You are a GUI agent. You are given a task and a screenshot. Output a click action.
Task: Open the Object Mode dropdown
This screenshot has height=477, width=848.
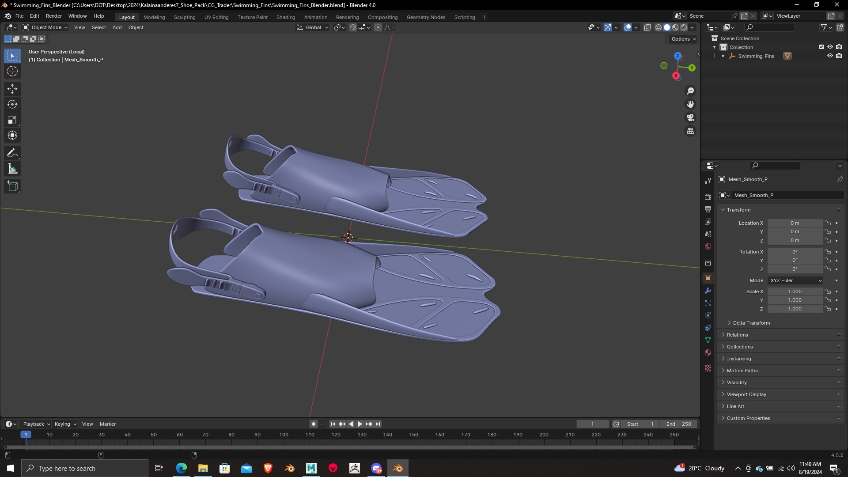45,27
